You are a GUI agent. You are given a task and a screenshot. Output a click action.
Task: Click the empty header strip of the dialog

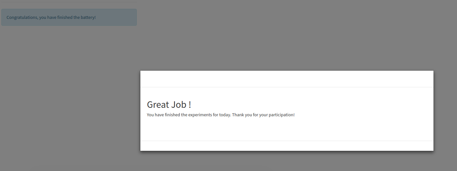pyautogui.click(x=287, y=79)
